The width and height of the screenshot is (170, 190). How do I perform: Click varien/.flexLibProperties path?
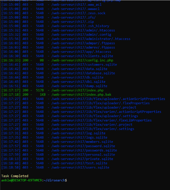[102, 120]
